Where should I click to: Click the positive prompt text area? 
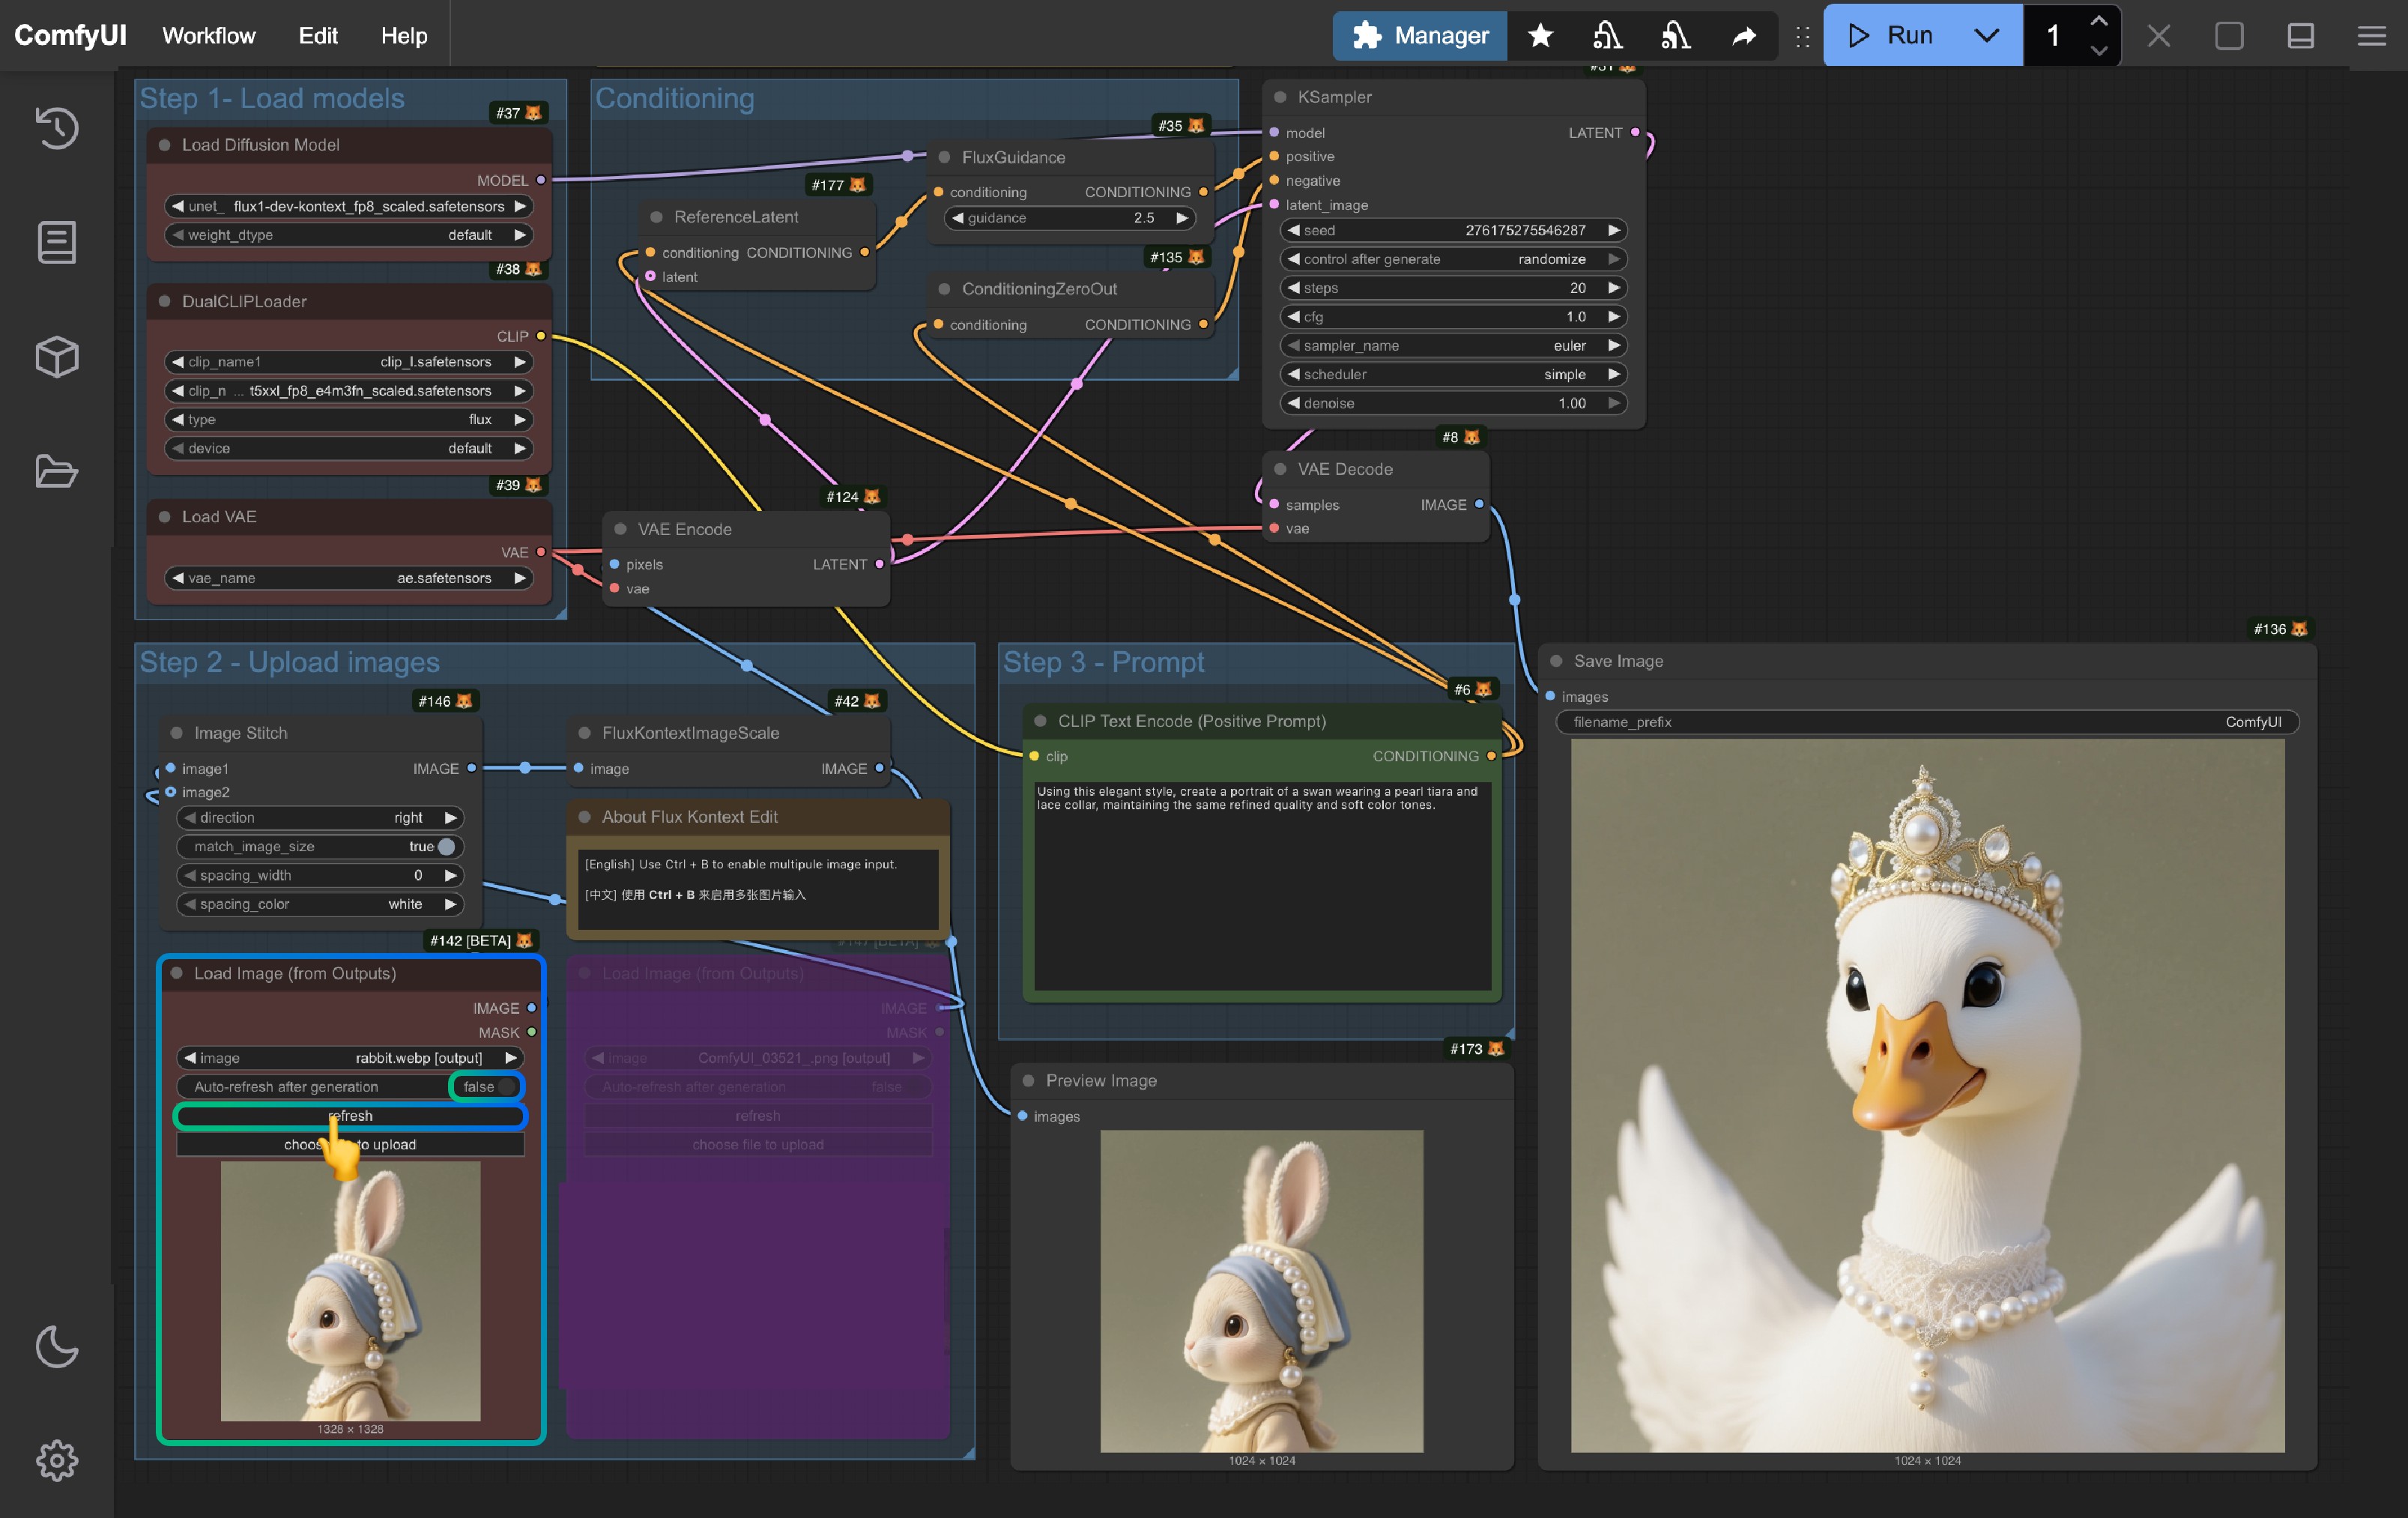1262,886
